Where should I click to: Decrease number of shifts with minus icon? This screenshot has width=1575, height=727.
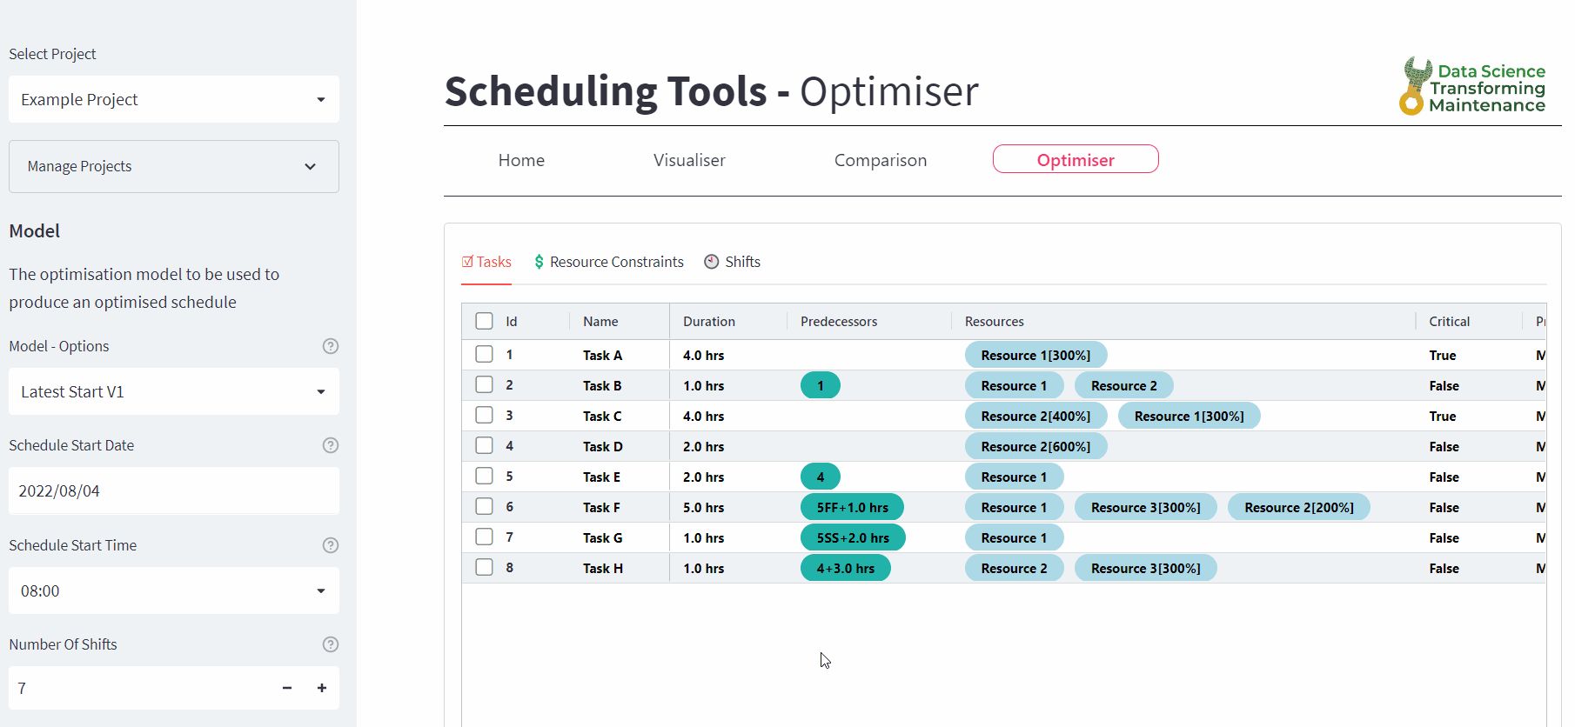287,688
